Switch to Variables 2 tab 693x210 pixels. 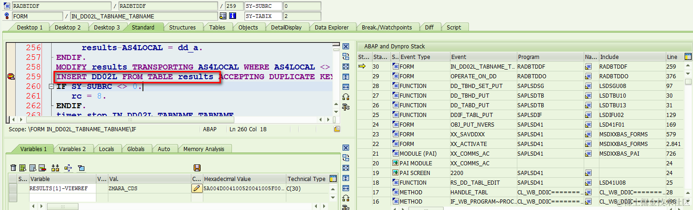pos(72,149)
